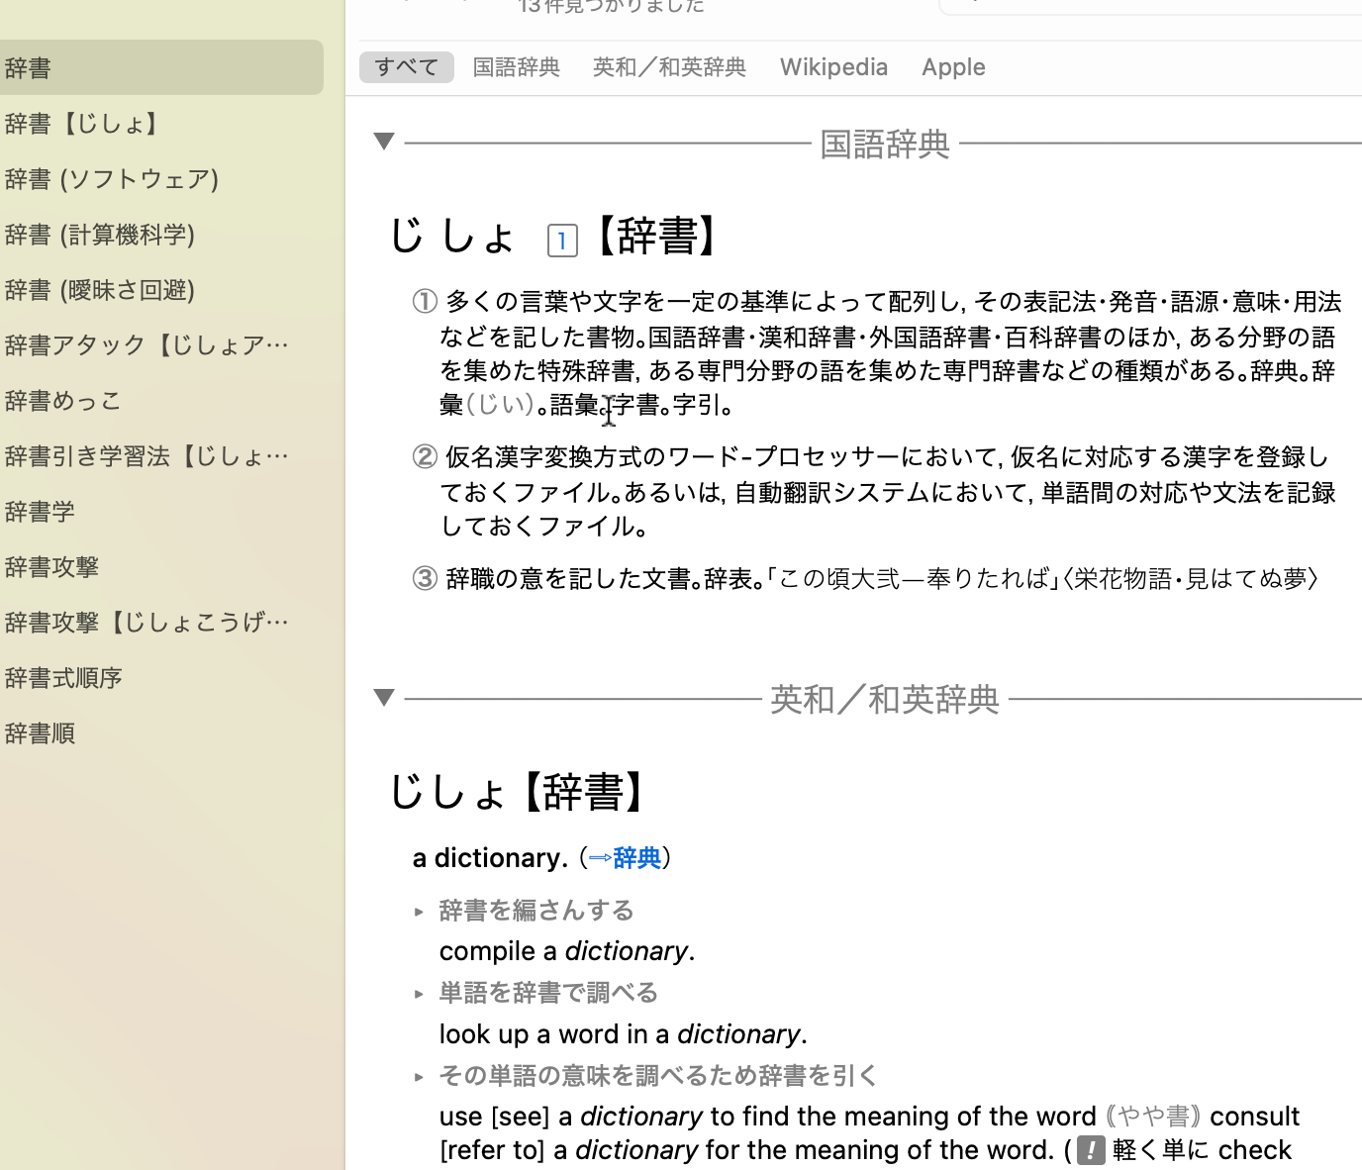Enable the Wikipedia source filter
The width and height of the screenshot is (1362, 1170).
tap(833, 66)
